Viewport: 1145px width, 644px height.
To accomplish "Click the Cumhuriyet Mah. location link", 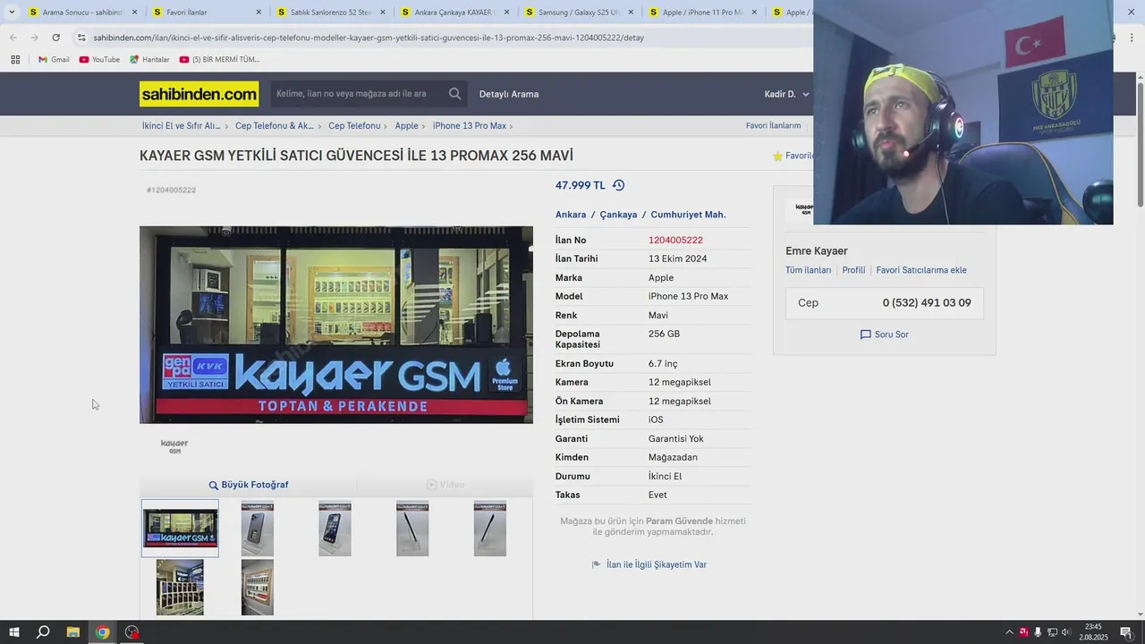I will 688,215.
